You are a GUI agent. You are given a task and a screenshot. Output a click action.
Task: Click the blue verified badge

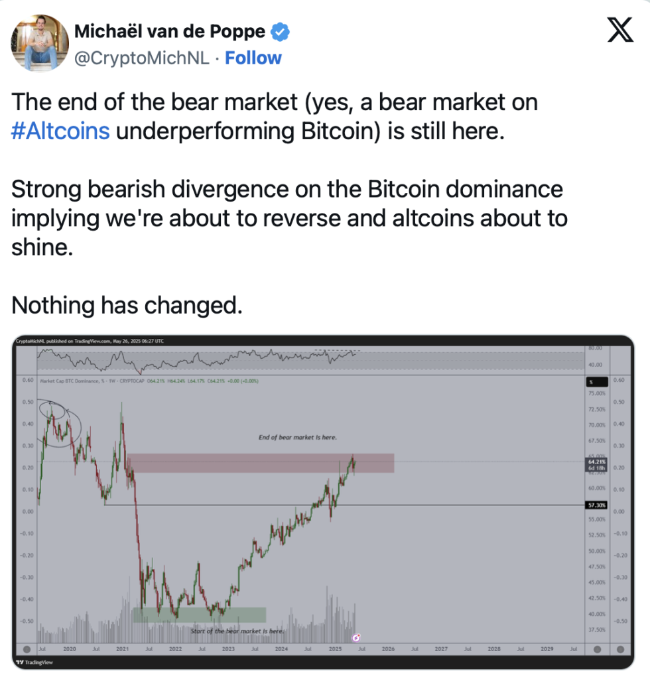point(280,32)
